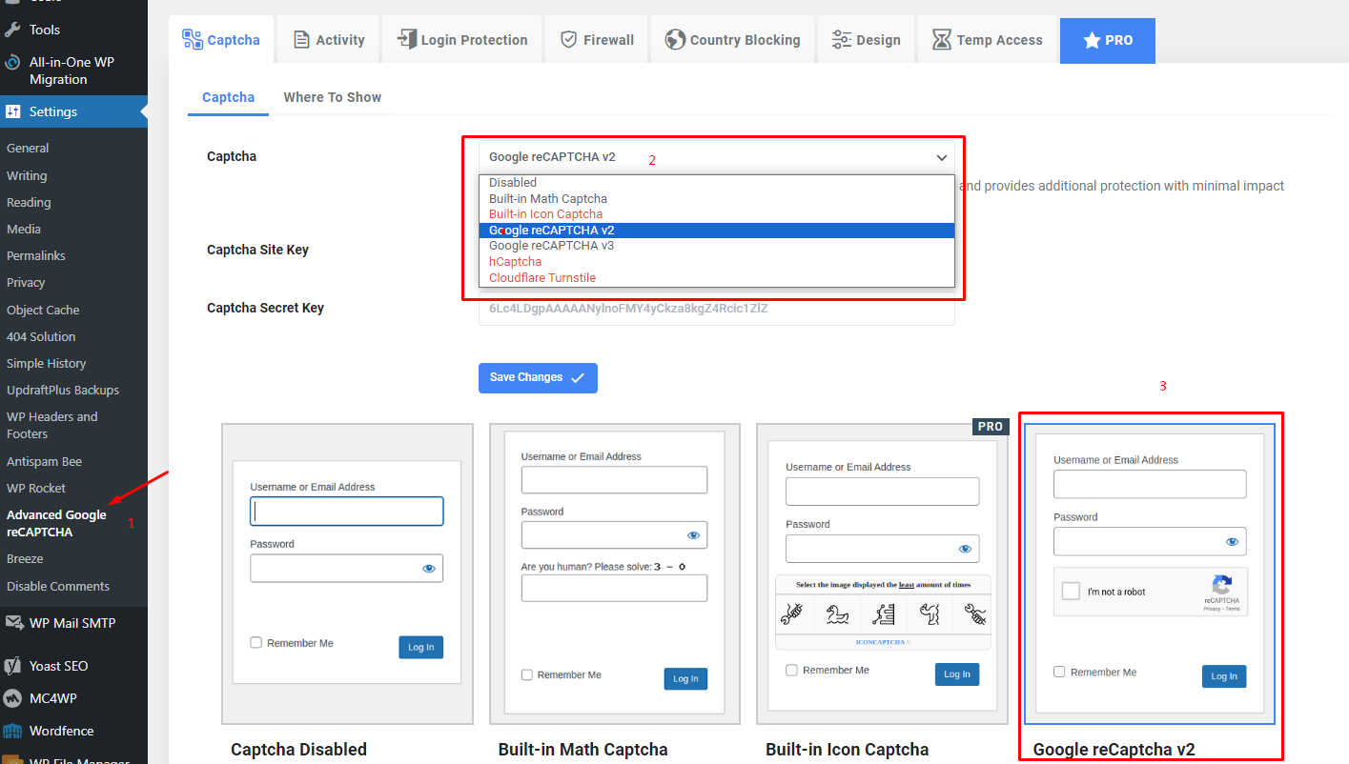Screen dimensions: 1349x764
Task: Choose Built-in Icon Captcha option
Action: click(717, 214)
